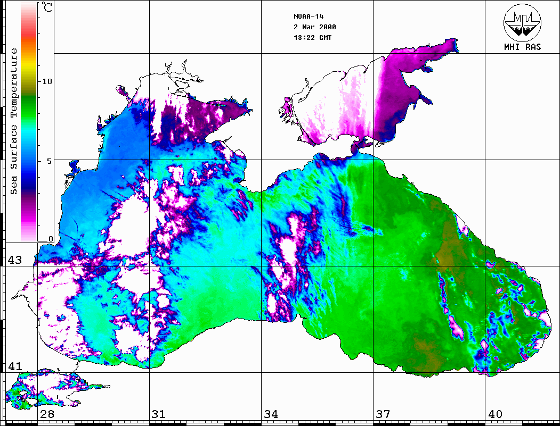560x426 pixels.
Task: Click longitude label '40'
Action: coord(495,414)
